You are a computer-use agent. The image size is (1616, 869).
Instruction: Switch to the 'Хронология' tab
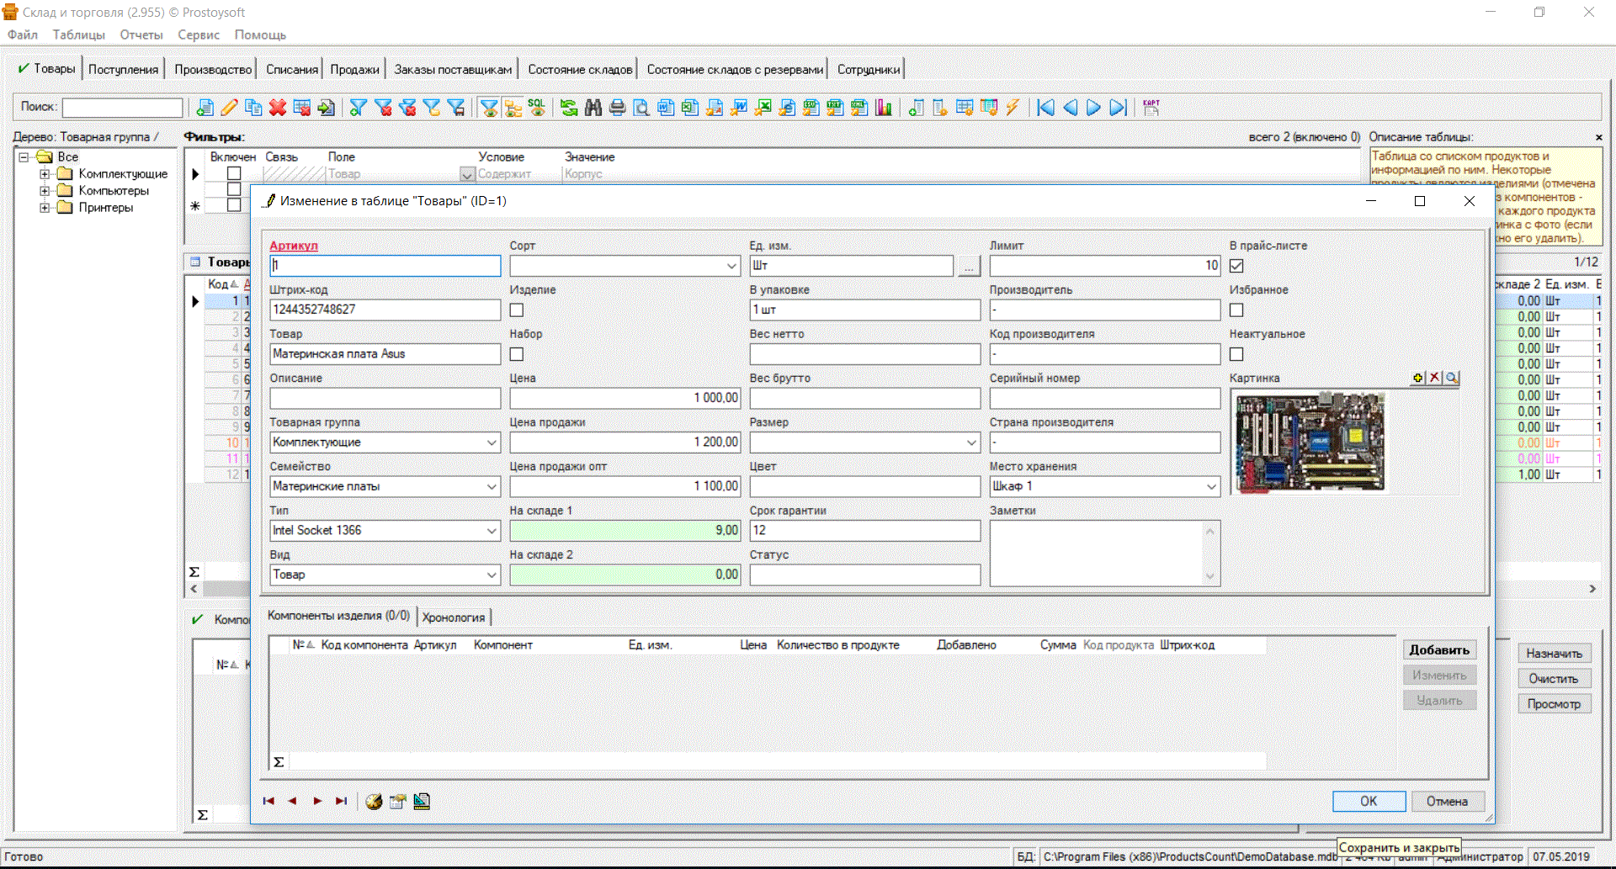(454, 617)
